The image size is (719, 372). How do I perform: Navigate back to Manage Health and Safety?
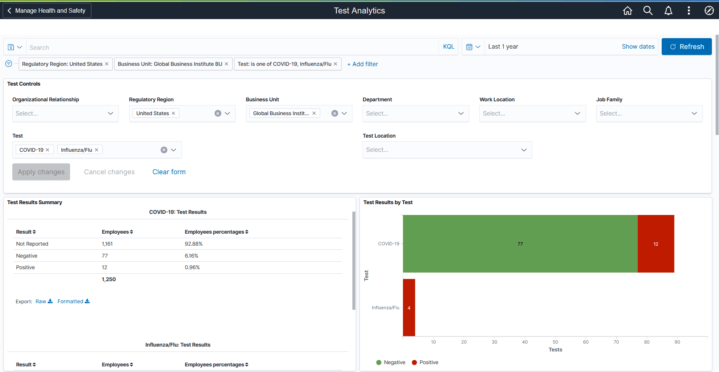click(46, 10)
